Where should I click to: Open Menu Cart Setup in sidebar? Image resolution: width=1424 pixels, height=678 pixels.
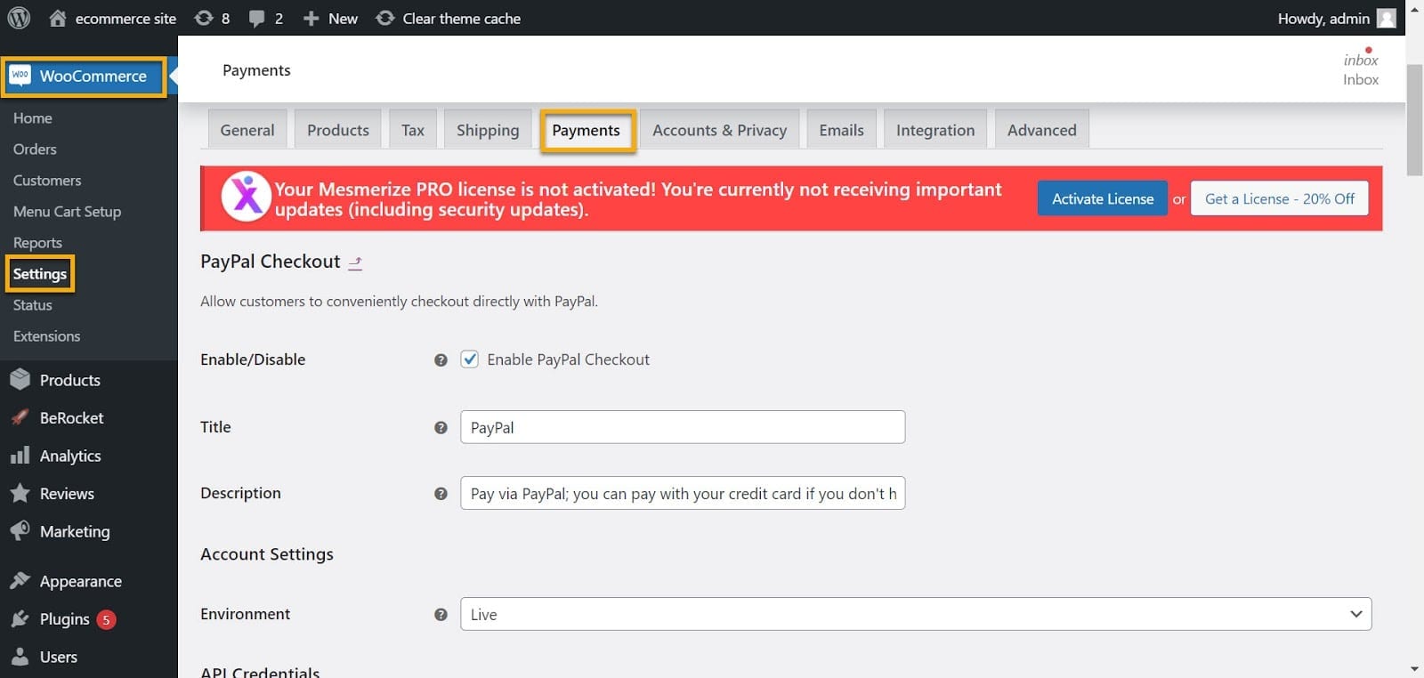point(68,212)
